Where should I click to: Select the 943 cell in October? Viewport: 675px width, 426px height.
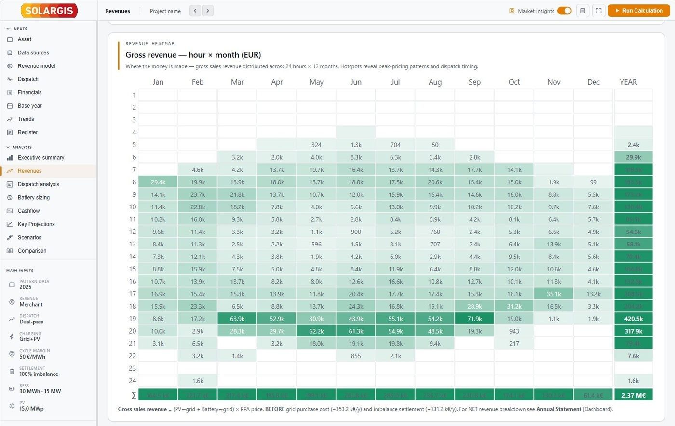(x=514, y=331)
